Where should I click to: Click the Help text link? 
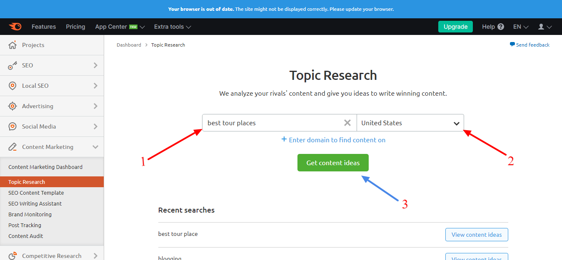488,27
